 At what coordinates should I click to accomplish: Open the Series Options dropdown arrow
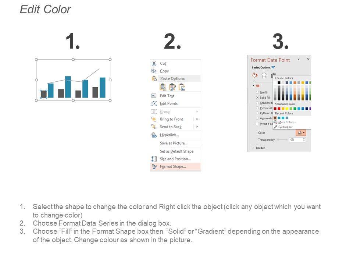pos(273,68)
